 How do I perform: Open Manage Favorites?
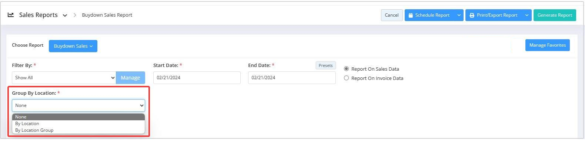pos(547,45)
